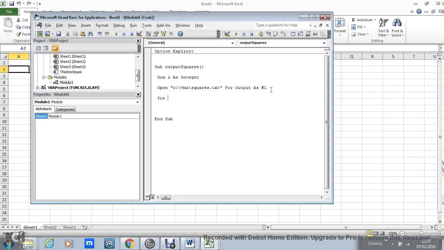
Task: Click the Quick Watch glasses icon
Action: (315, 34)
